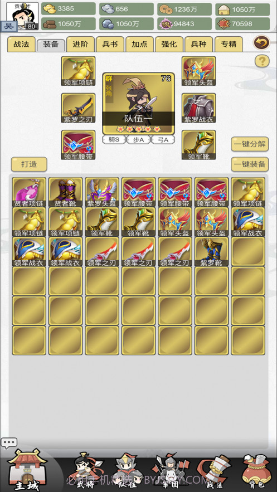277x492 pixels.
Task: Switch to the 专精 tab
Action: pos(229,44)
